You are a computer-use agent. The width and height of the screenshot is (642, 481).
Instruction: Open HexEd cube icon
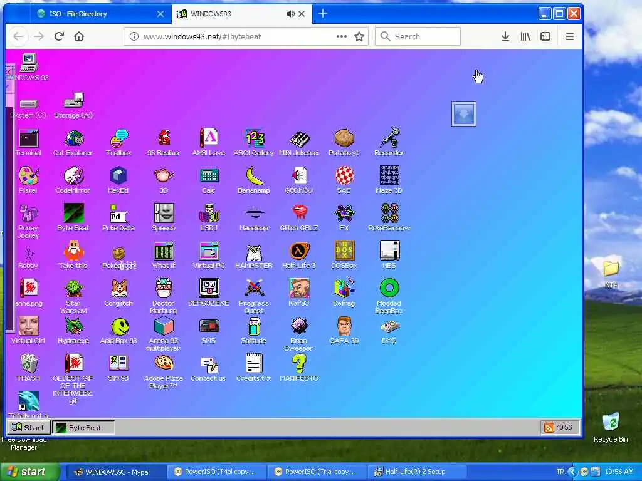point(118,180)
